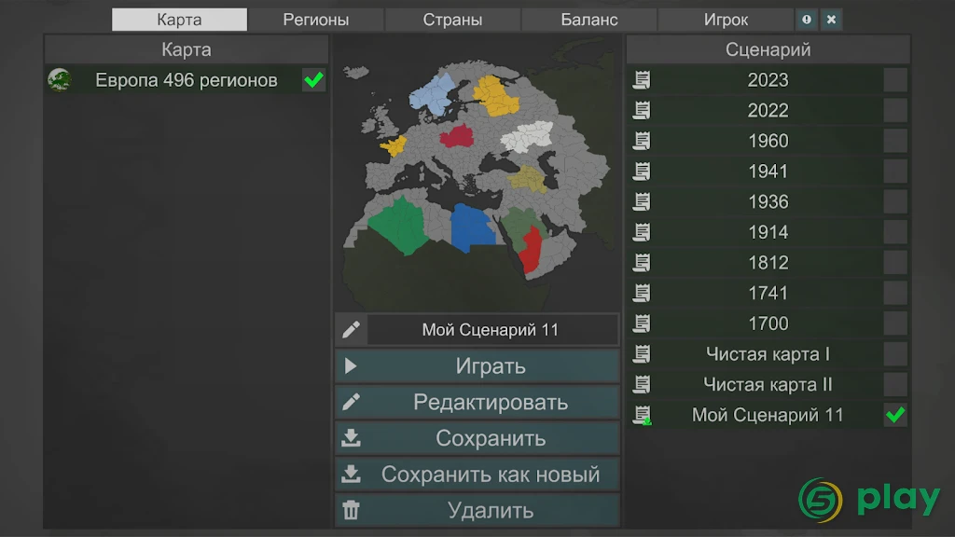Click the scroll icon beside Чистая карта II
Image resolution: width=955 pixels, height=537 pixels.
click(x=642, y=384)
